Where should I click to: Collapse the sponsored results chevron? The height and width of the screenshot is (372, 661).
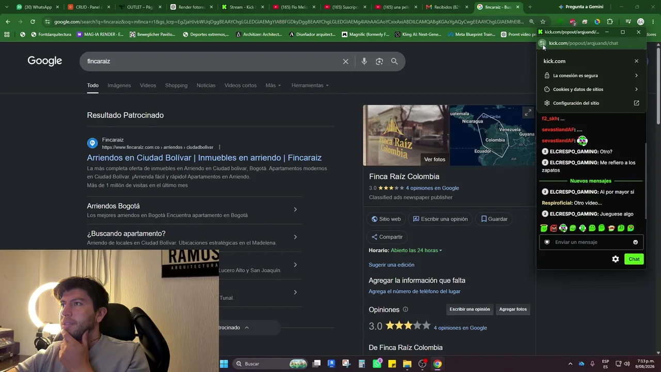(247, 328)
